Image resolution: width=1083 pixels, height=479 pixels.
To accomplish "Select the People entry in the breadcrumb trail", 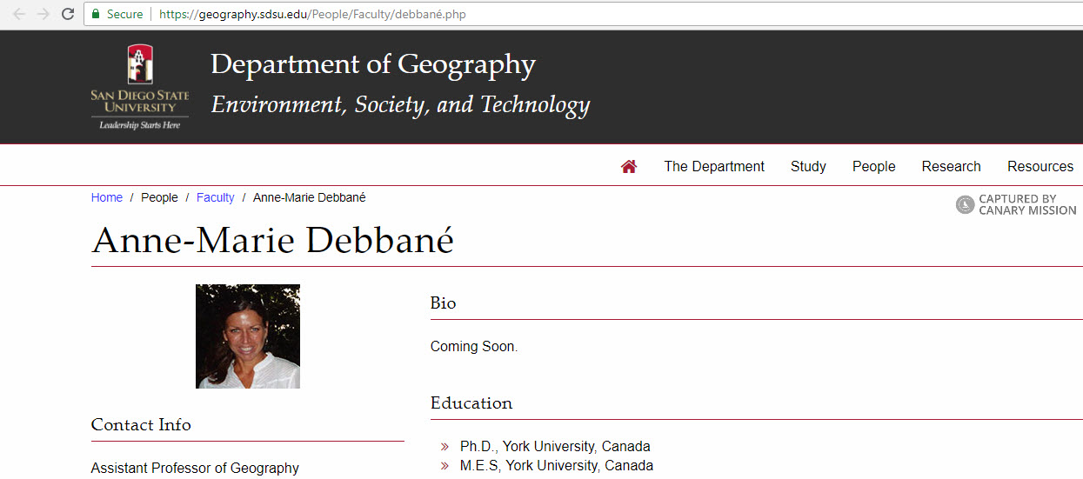I will pos(159,197).
